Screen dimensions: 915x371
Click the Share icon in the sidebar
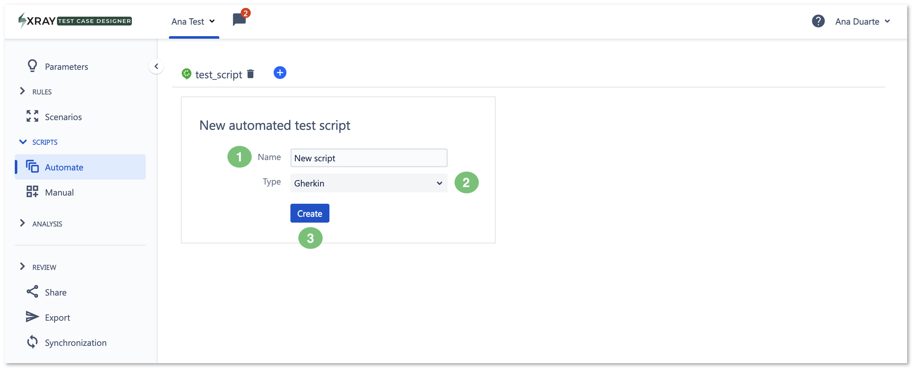click(x=32, y=292)
